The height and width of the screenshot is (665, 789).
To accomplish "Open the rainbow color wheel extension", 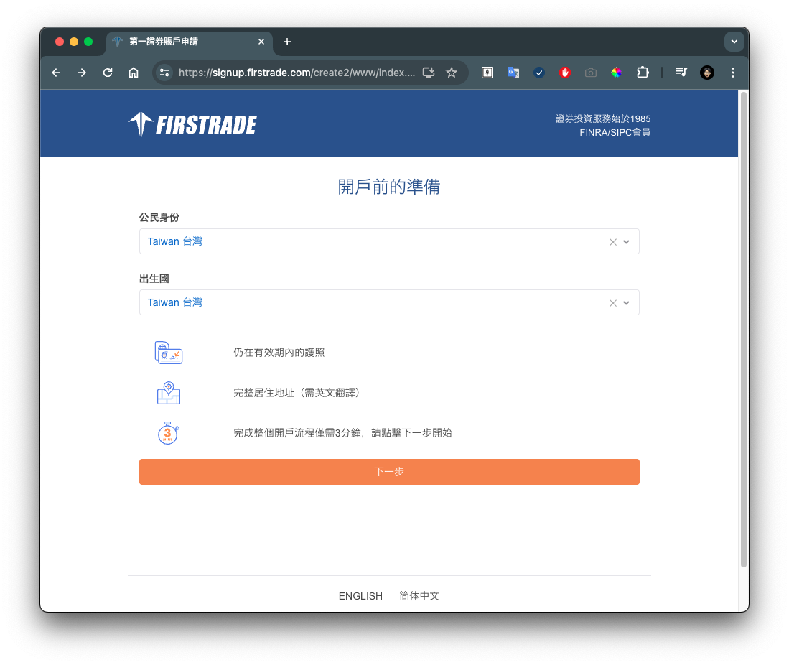I will (x=617, y=73).
